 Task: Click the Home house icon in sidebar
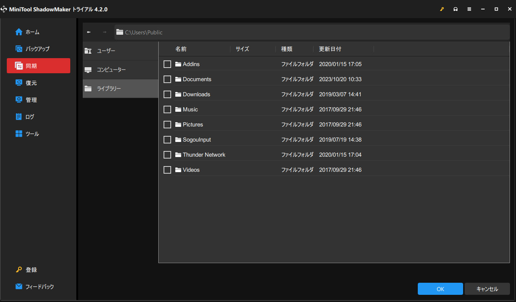(x=19, y=32)
